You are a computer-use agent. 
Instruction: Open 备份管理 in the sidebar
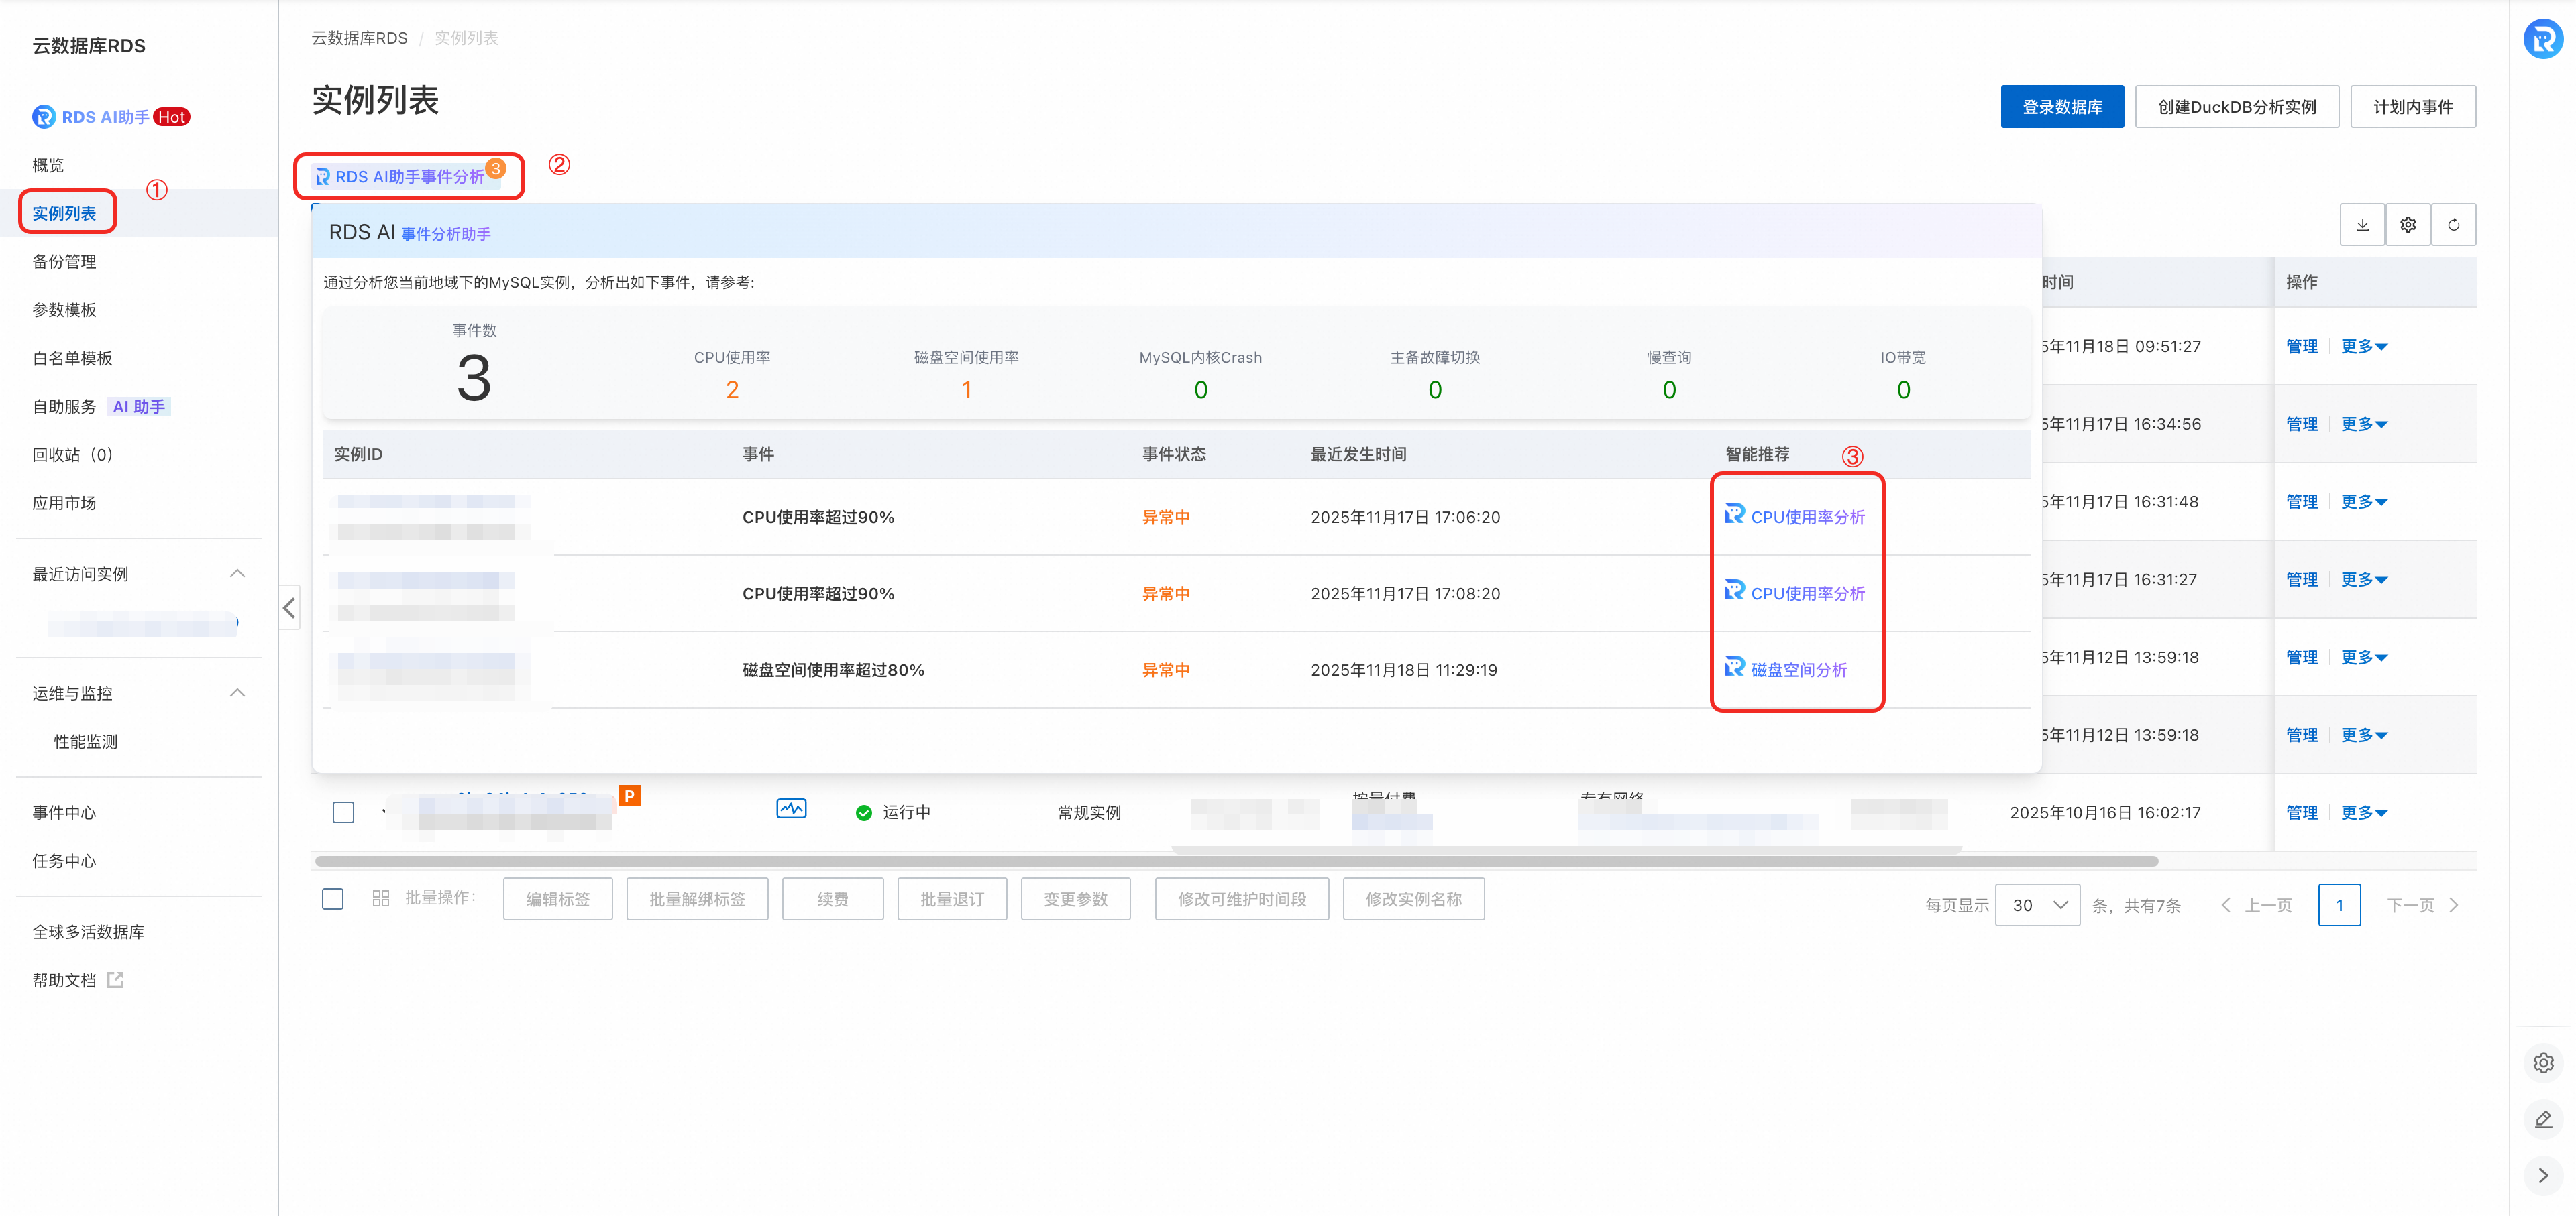click(x=64, y=262)
